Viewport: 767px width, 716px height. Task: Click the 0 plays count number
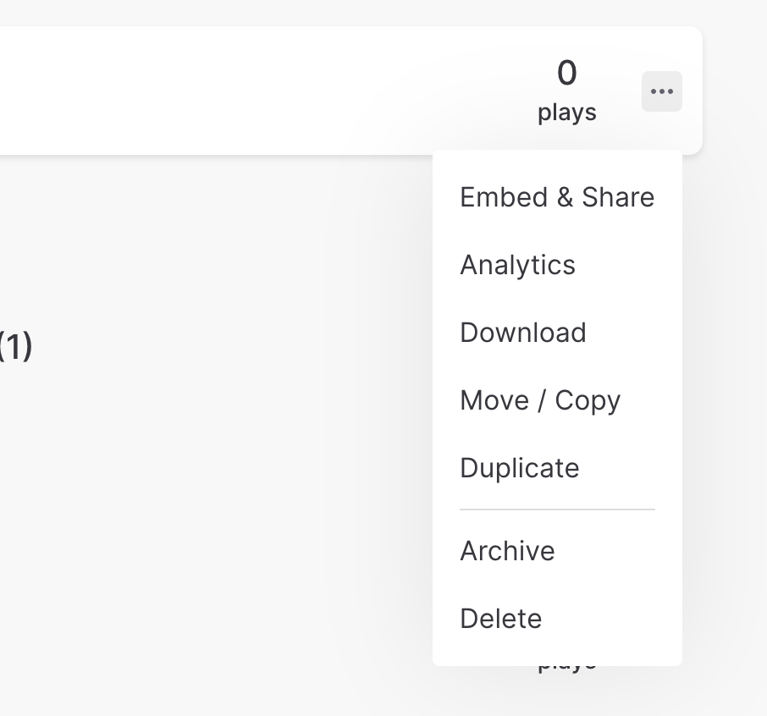pyautogui.click(x=567, y=73)
